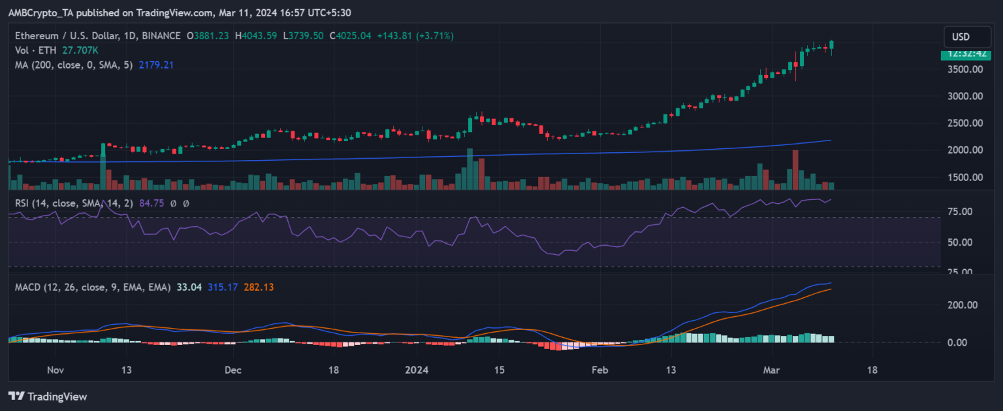This screenshot has width=1003, height=411.
Task: Click the 2000.00 price axis label
Action: pyautogui.click(x=965, y=150)
